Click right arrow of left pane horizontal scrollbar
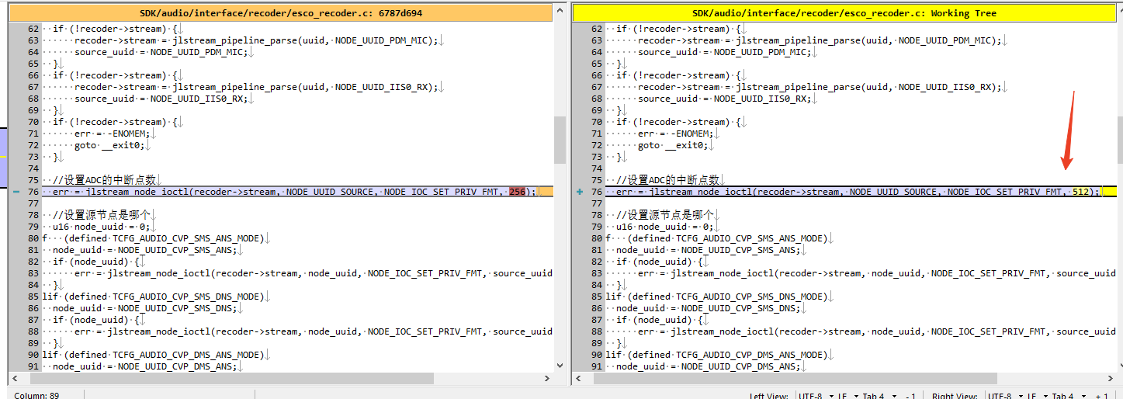The height and width of the screenshot is (399, 1123). click(x=547, y=378)
